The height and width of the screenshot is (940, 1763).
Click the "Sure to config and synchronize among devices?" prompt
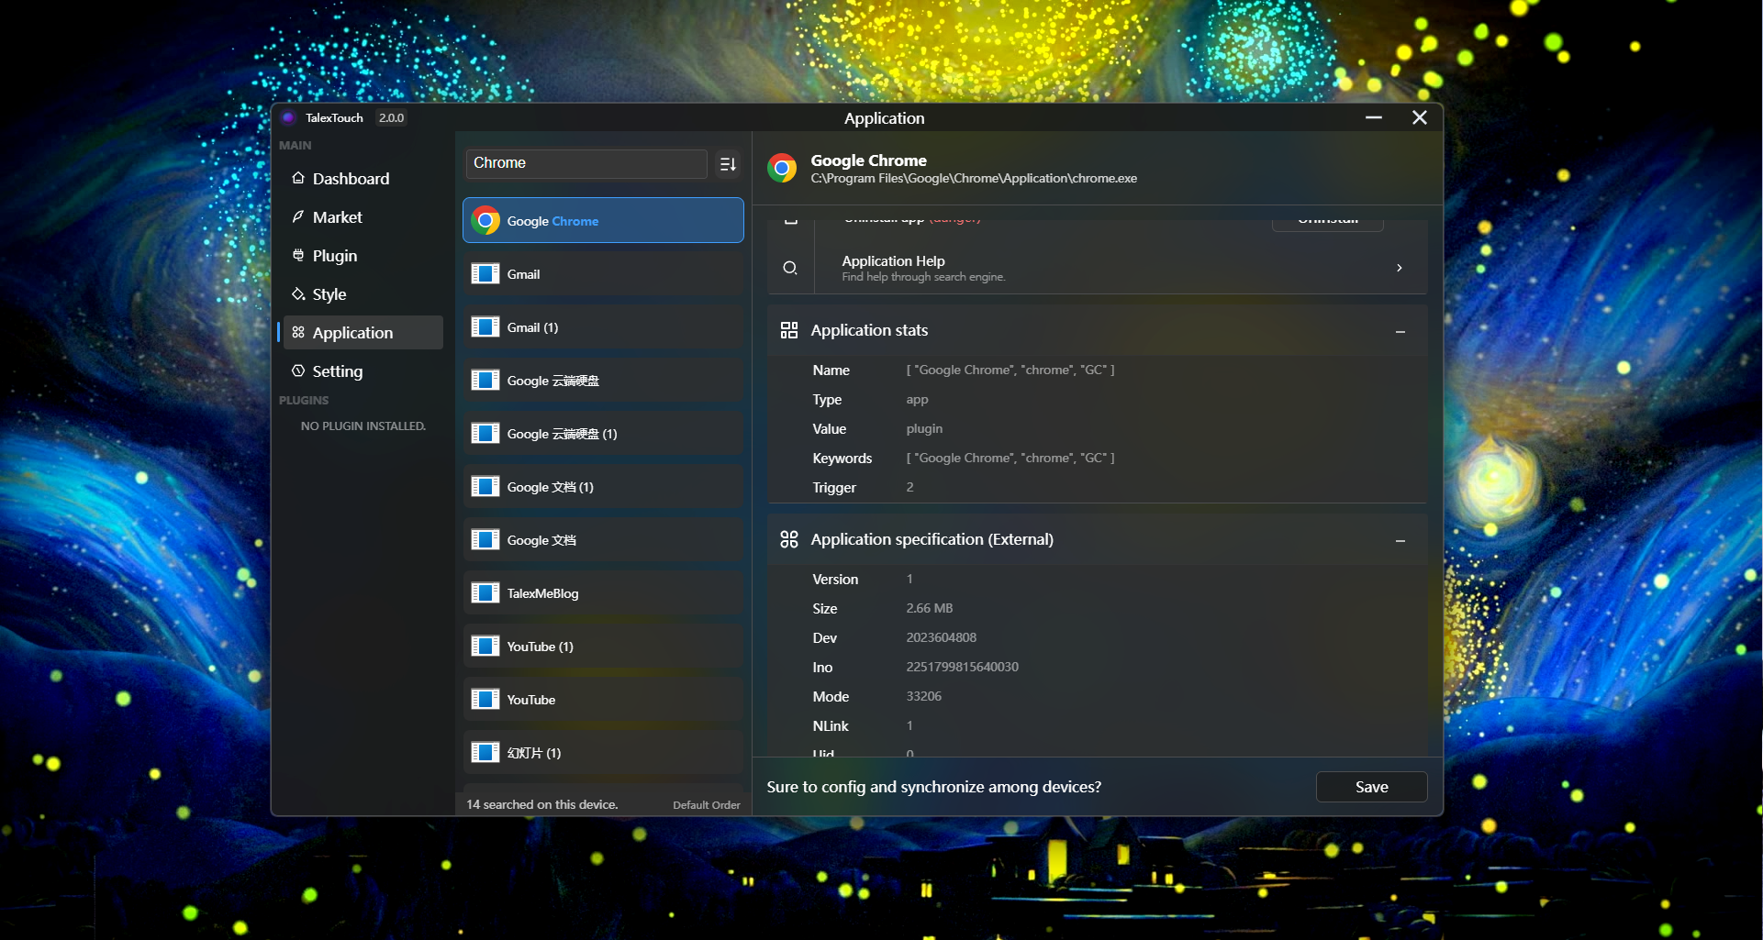[934, 787]
